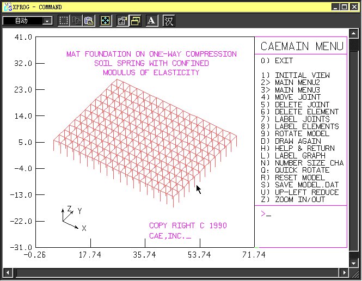The image size is (362, 281).
Task: Click vertical scrollbar up arrow
Action: 353,34
